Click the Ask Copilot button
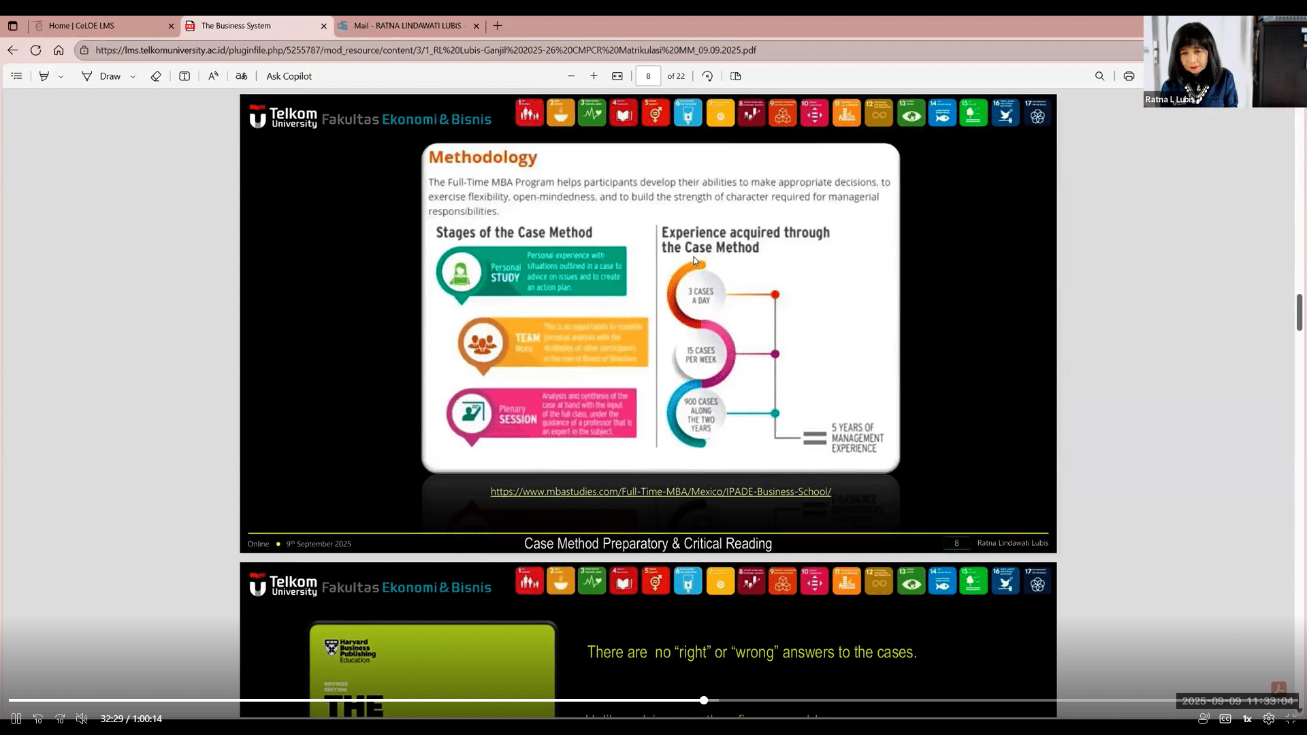The image size is (1307, 735). (289, 76)
